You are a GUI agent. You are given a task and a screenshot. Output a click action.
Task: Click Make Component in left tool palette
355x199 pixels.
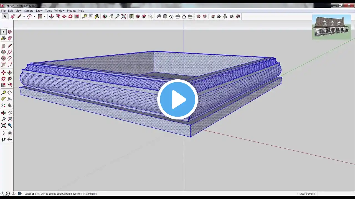pyautogui.click(x=10, y=32)
